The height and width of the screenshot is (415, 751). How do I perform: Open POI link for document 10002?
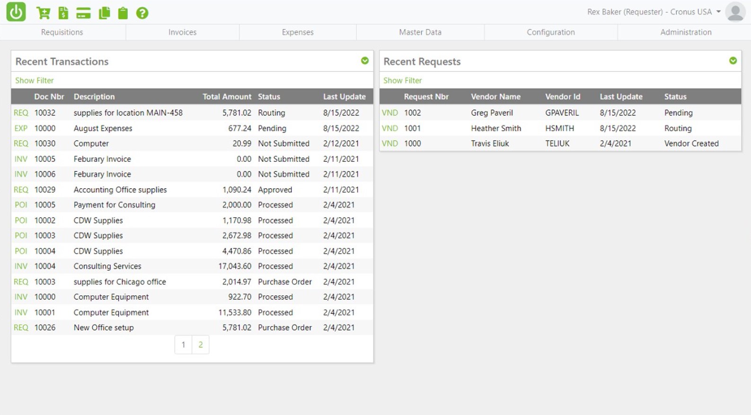(x=21, y=221)
